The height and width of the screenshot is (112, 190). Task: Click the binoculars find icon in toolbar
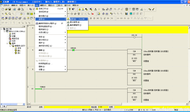[86, 9]
